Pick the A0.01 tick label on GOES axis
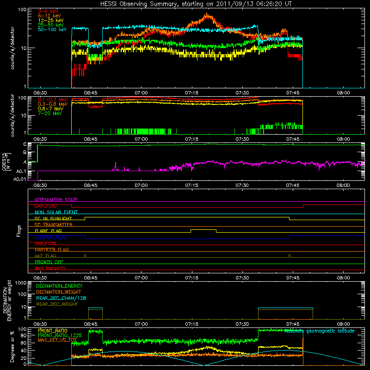Viewport: 370px width, 370px height. (20, 179)
